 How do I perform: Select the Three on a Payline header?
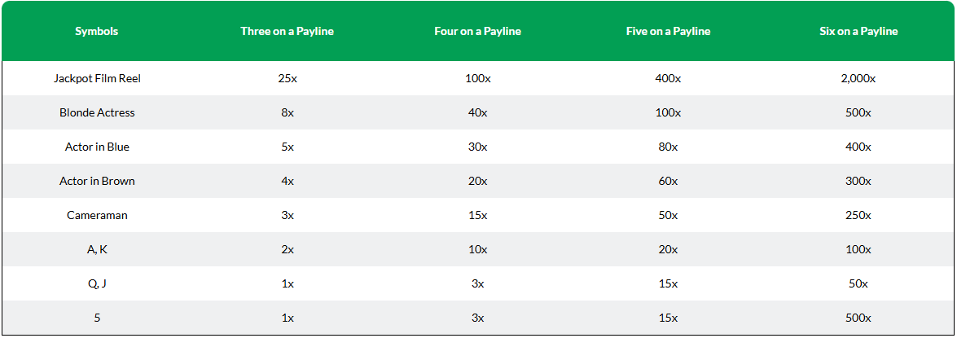(x=287, y=31)
